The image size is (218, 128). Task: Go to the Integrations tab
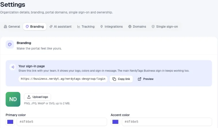click(112, 26)
